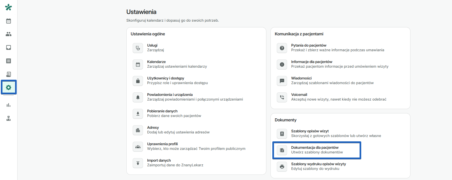Go to Użytkownicy i dostępy

[165, 78]
